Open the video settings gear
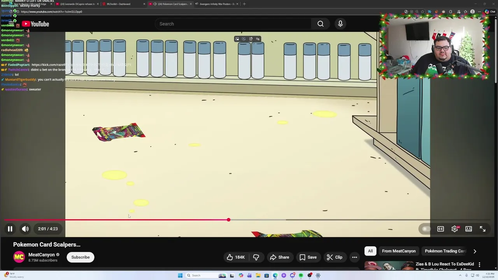 454,229
